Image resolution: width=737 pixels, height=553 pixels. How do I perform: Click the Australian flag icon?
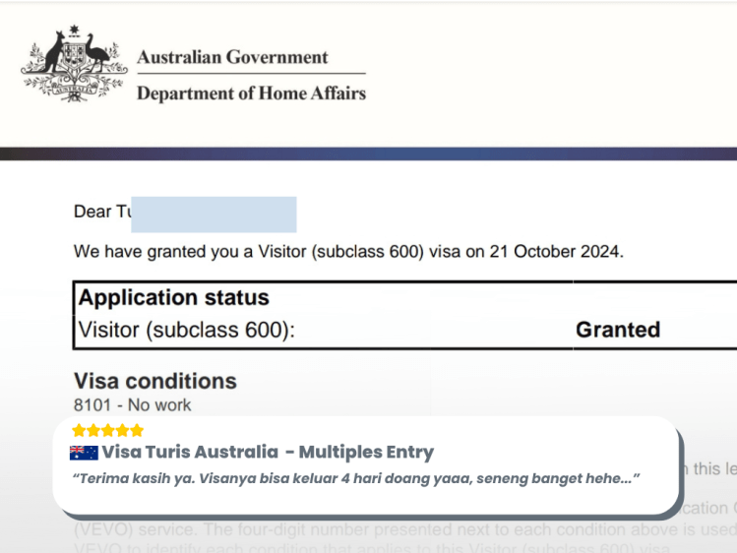click(x=84, y=453)
